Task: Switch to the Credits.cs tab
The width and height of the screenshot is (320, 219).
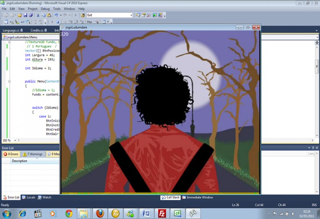Action: (39, 30)
